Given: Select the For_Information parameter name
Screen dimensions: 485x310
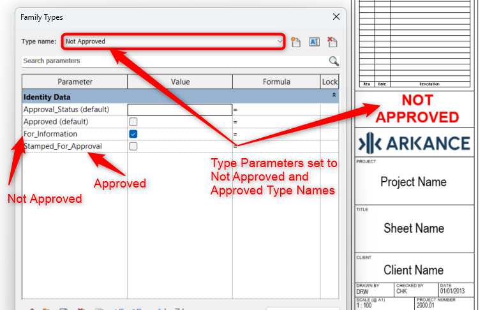Looking at the screenshot, I should pyautogui.click(x=50, y=134).
